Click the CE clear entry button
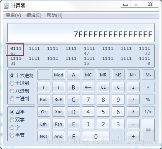Screen dimensions: 162x149 point(103,87)
